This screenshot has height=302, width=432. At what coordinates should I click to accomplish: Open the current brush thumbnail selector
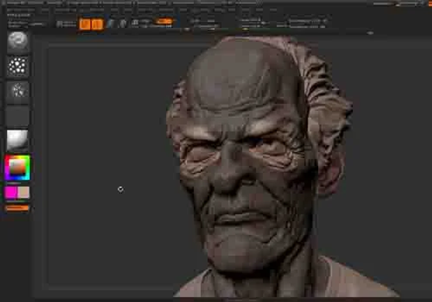[x=17, y=42]
